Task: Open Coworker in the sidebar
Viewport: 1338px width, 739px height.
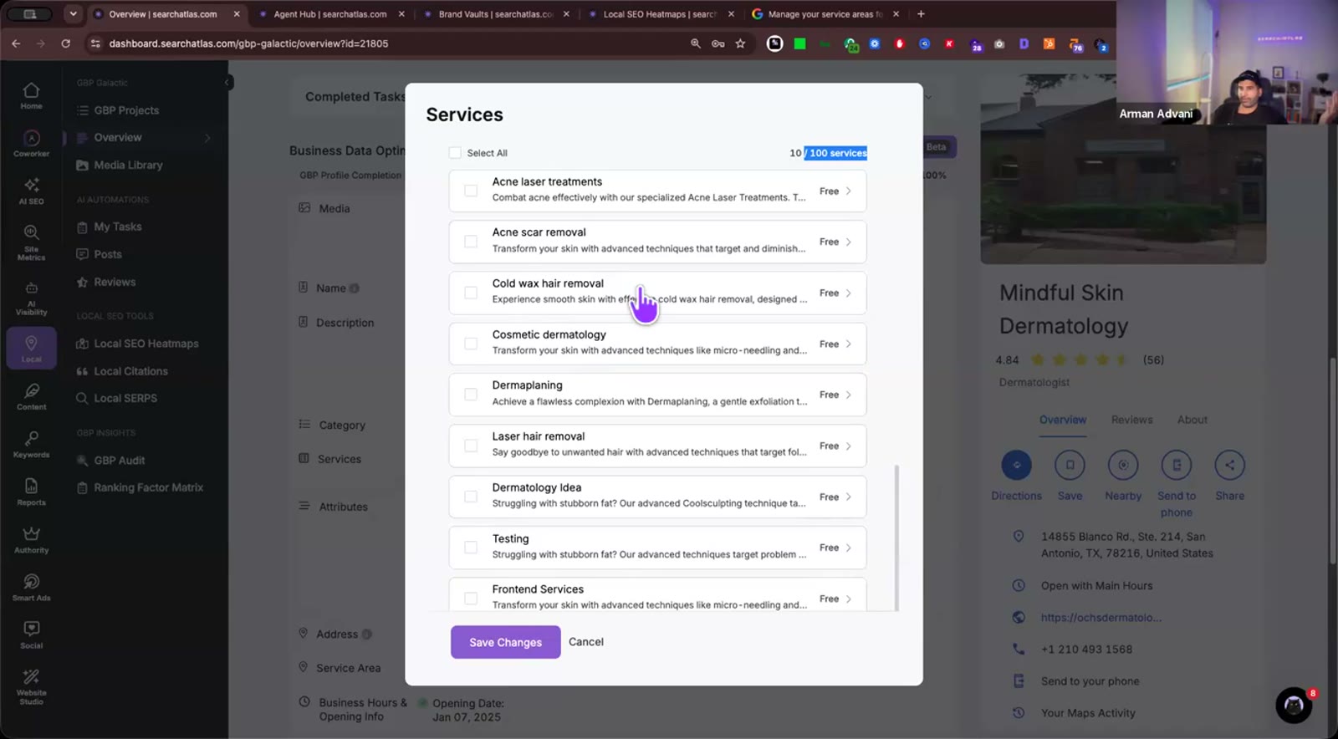Action: point(31,143)
